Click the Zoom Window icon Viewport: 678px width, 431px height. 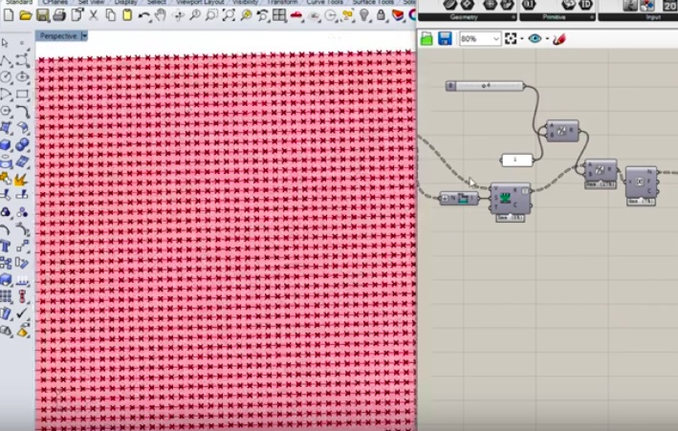[212, 15]
